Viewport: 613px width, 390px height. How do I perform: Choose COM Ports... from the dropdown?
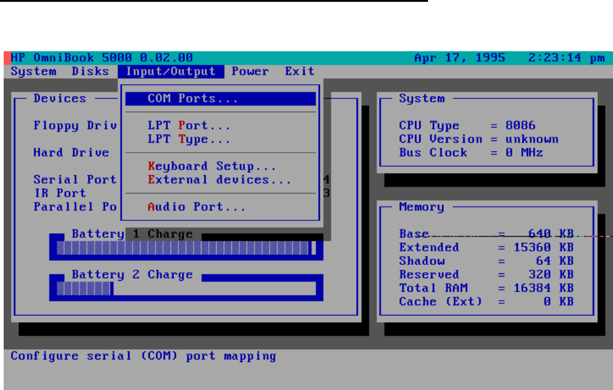tap(220, 98)
